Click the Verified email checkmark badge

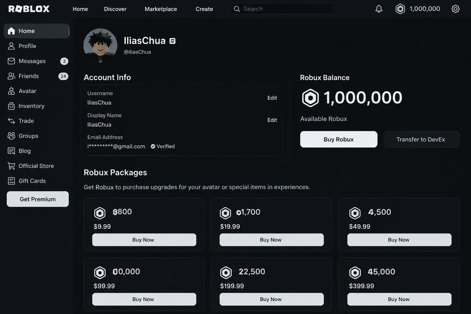click(x=153, y=147)
